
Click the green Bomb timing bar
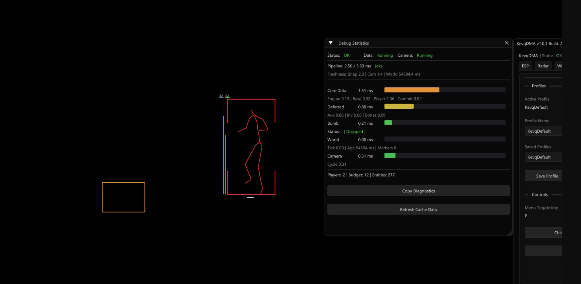coord(388,123)
